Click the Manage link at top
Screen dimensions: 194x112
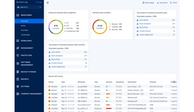pyautogui.click(x=39, y=2)
